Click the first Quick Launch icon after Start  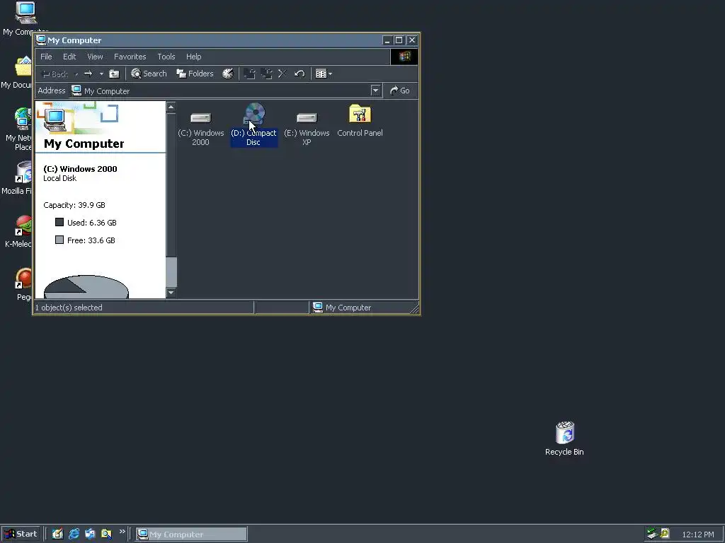[57, 535]
